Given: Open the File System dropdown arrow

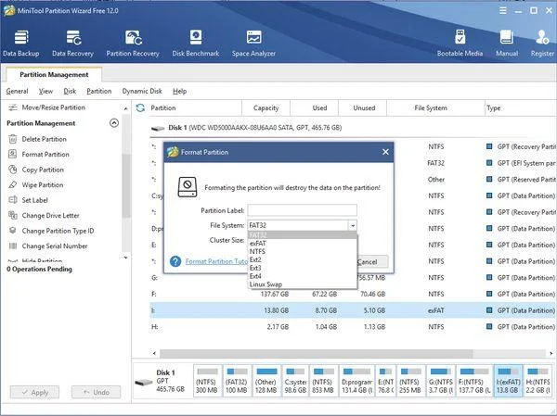Looking at the screenshot, I should 353,225.
